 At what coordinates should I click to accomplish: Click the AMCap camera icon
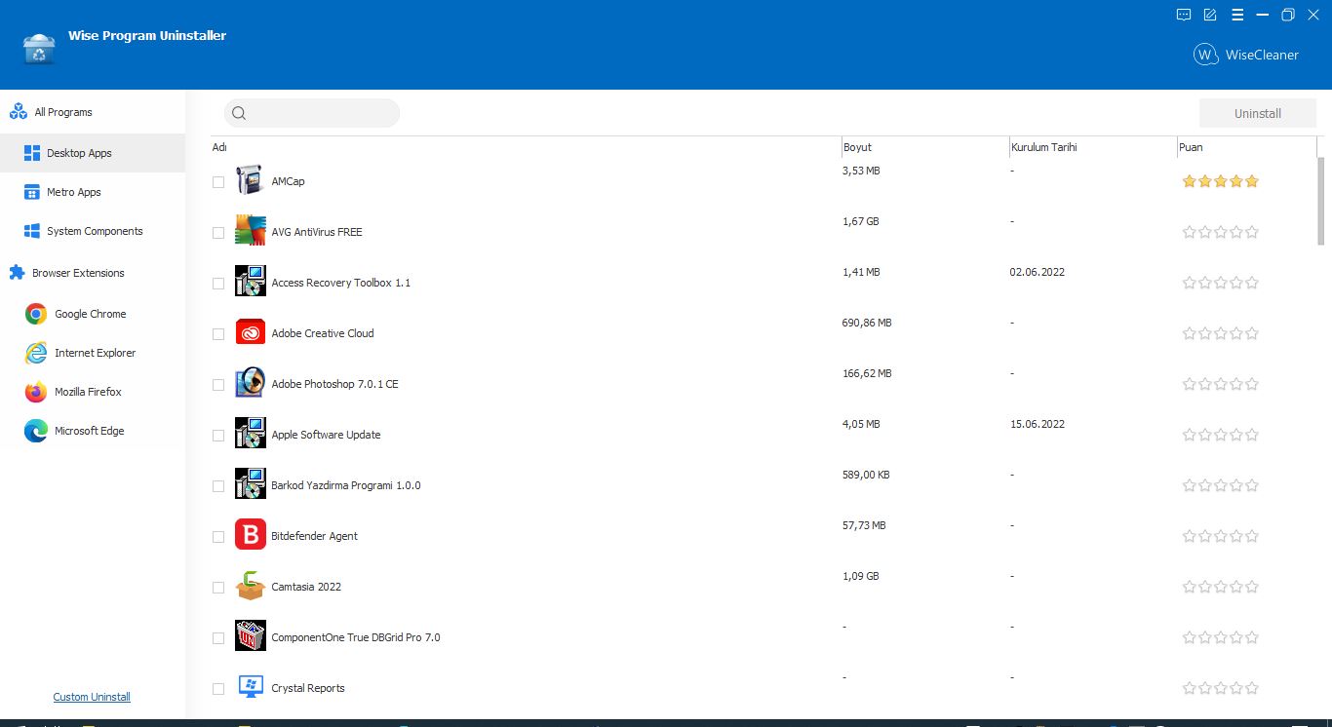coord(251,180)
